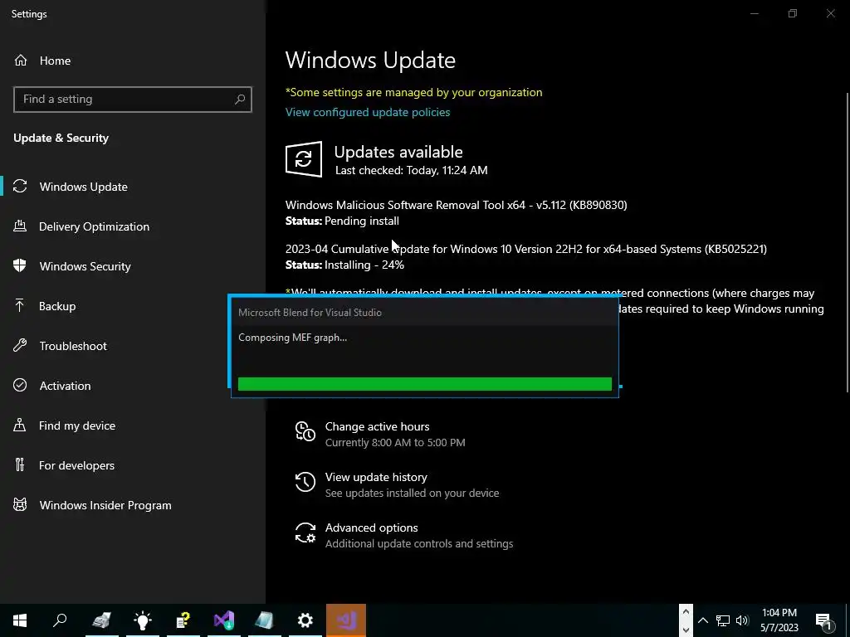Open the clock showing 1:04 PM
Viewport: 850px width, 637px height.
(779, 620)
